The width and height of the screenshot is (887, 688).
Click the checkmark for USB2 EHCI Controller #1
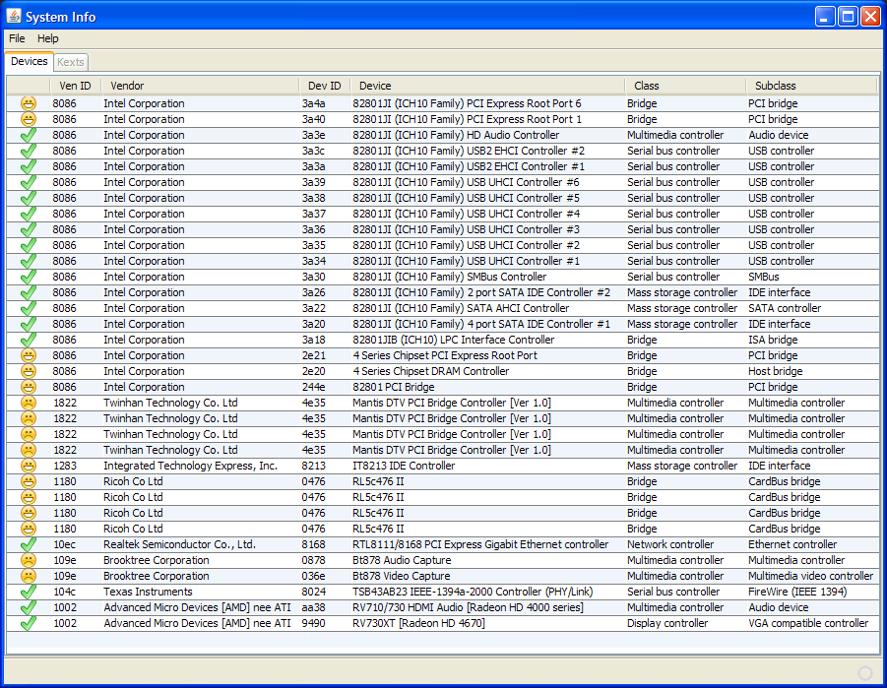click(29, 167)
